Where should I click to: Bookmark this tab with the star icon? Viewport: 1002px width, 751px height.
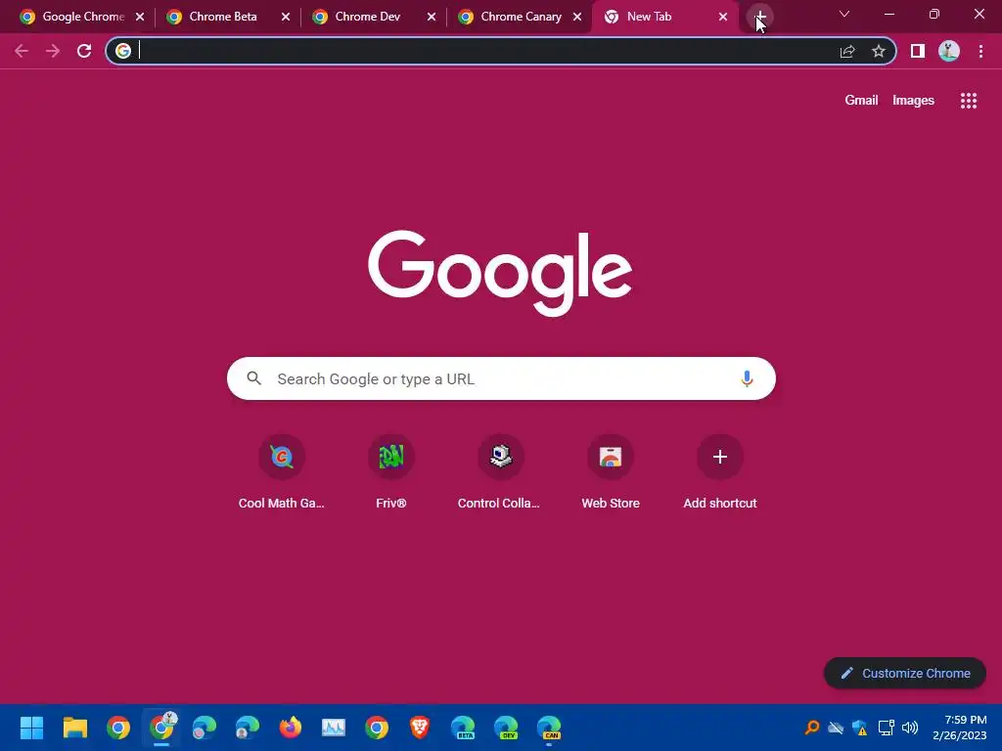pos(879,51)
